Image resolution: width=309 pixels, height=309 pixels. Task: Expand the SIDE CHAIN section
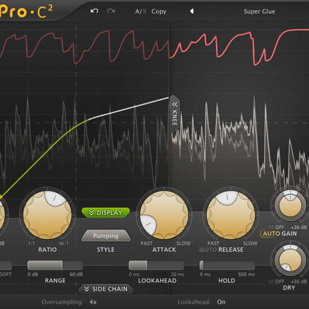106,289
